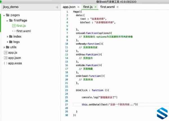Click the app.js file icon
The image size is (169, 121).
(5, 53)
